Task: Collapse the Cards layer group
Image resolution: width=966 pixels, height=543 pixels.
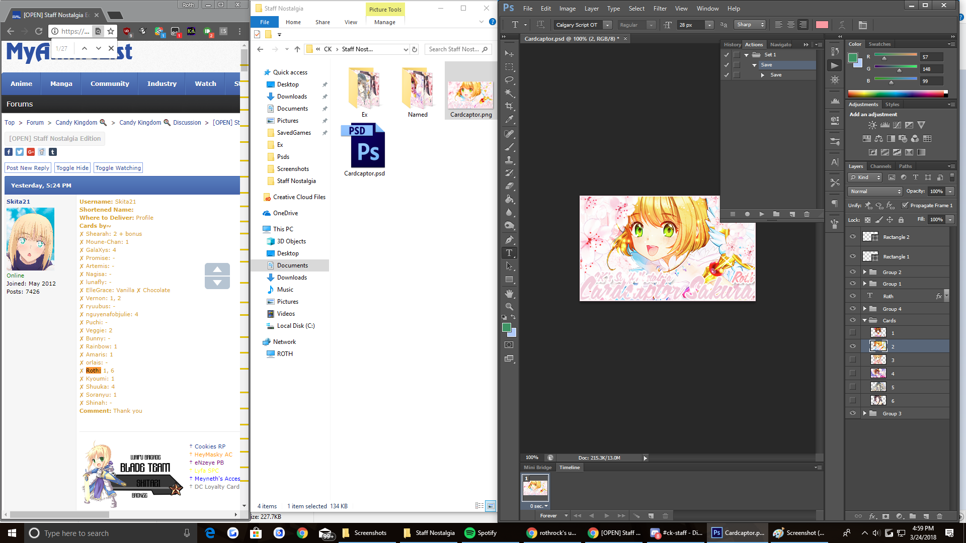Action: tap(865, 320)
